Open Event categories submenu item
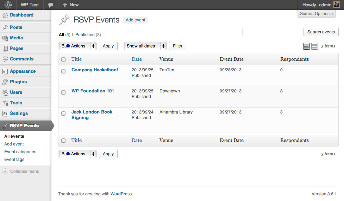344x201 pixels. click(x=20, y=152)
